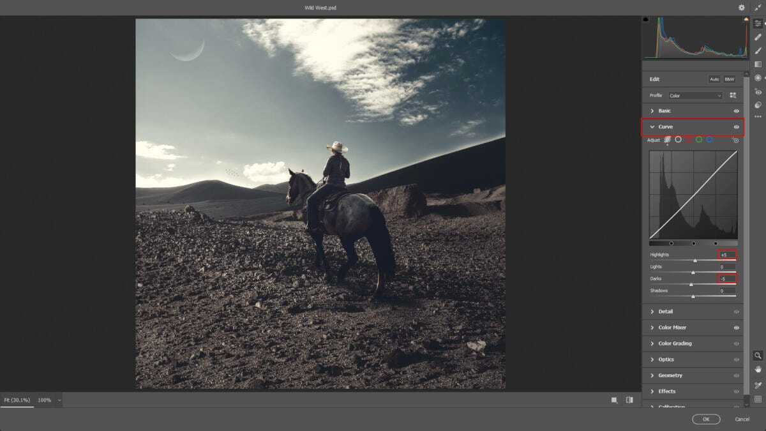Select the Healing tool in right toolbar
This screenshot has width=766, height=431.
[758, 37]
